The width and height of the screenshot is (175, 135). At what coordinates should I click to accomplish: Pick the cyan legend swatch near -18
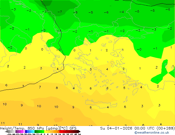coord(34,131)
